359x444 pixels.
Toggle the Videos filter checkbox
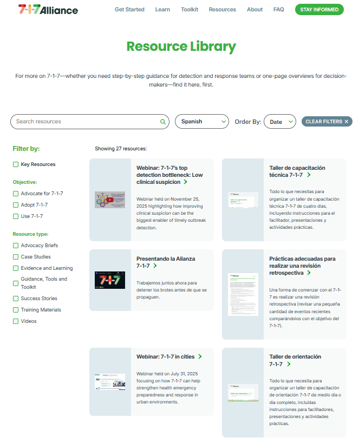(x=16, y=321)
